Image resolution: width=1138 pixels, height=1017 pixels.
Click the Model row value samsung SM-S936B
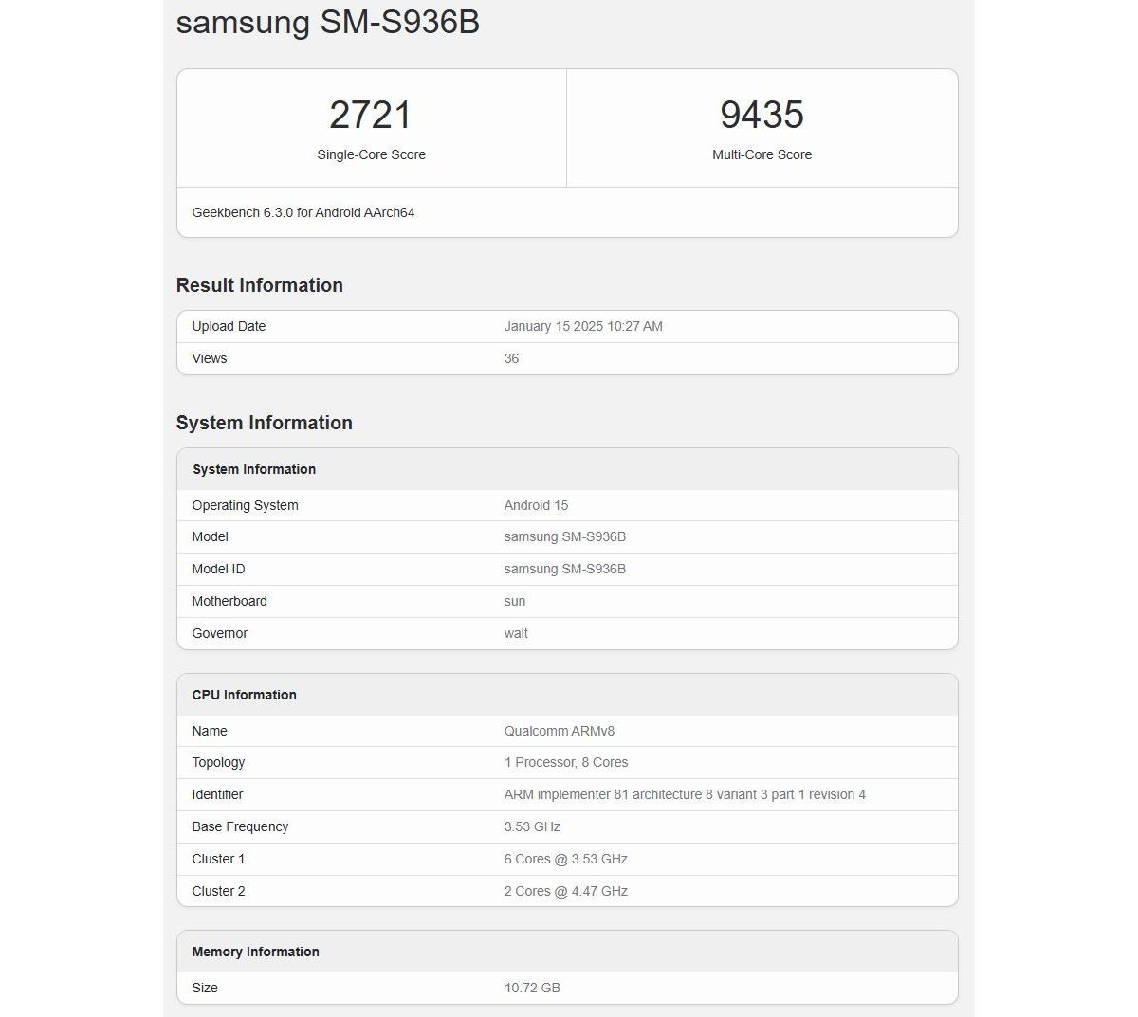565,536
